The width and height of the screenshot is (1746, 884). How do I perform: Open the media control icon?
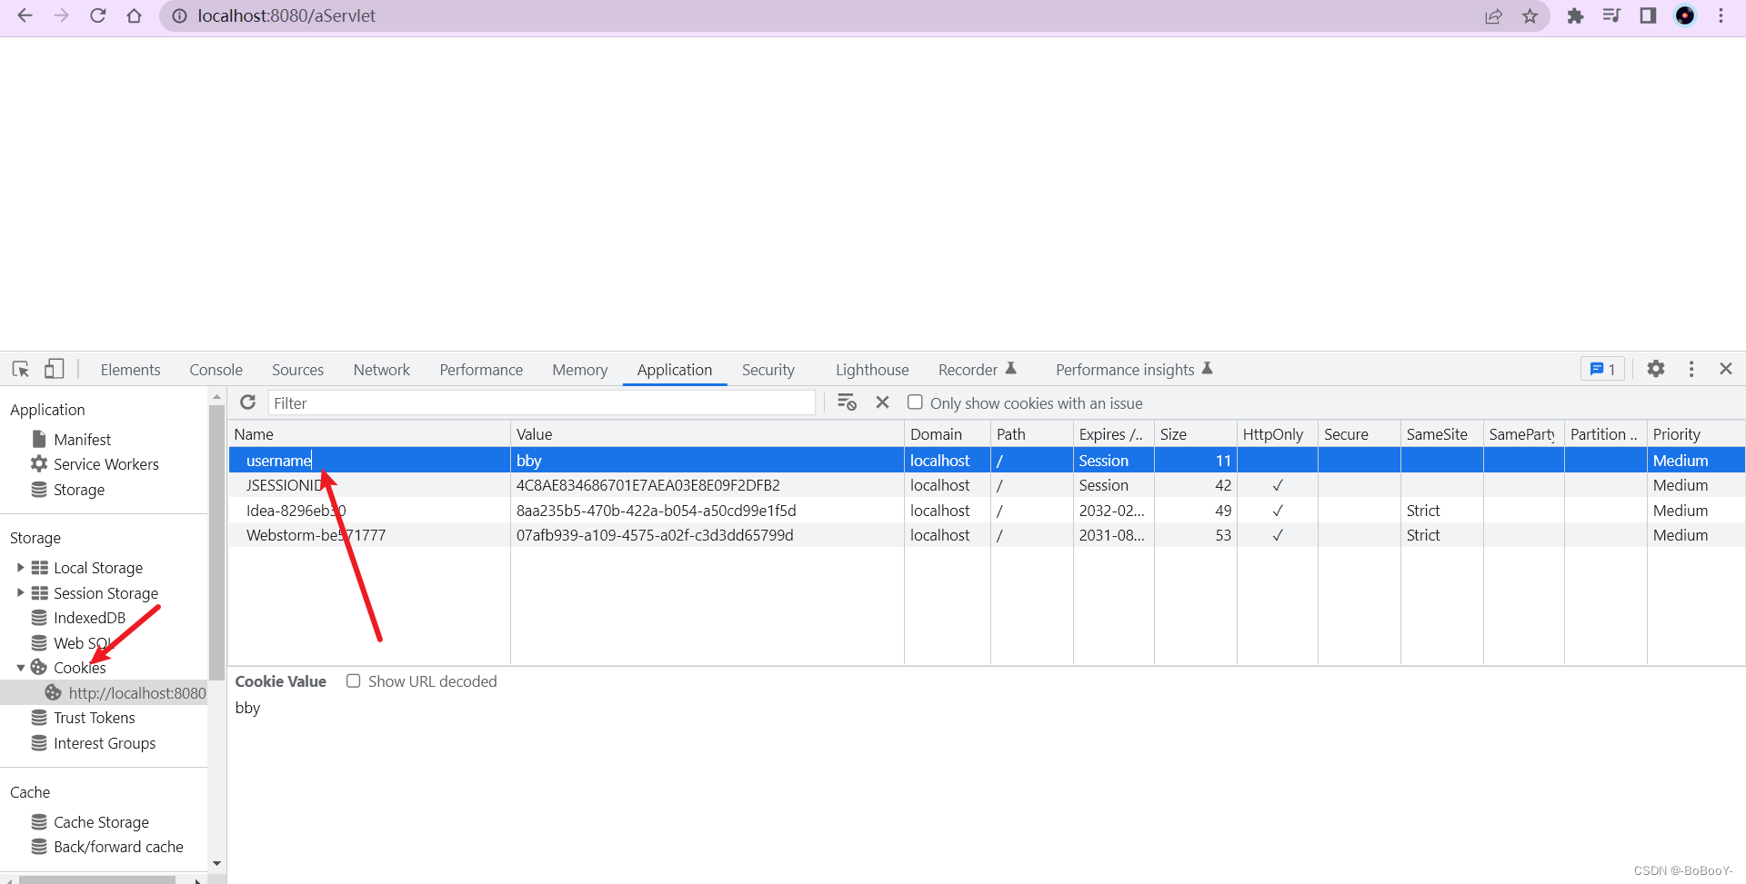click(1611, 15)
